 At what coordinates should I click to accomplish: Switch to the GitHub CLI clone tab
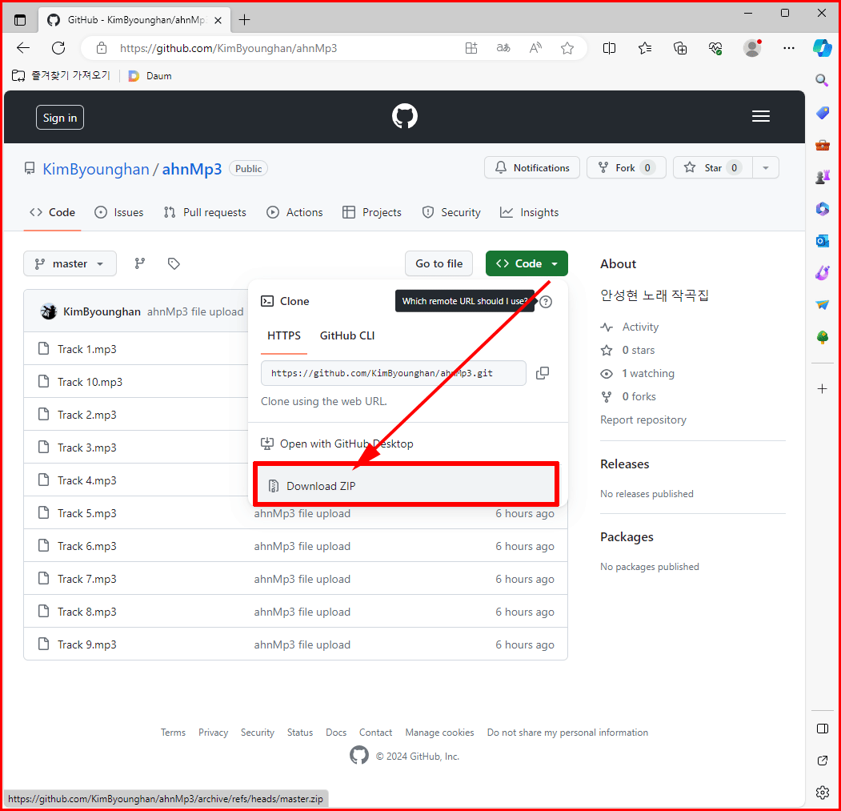coord(347,336)
